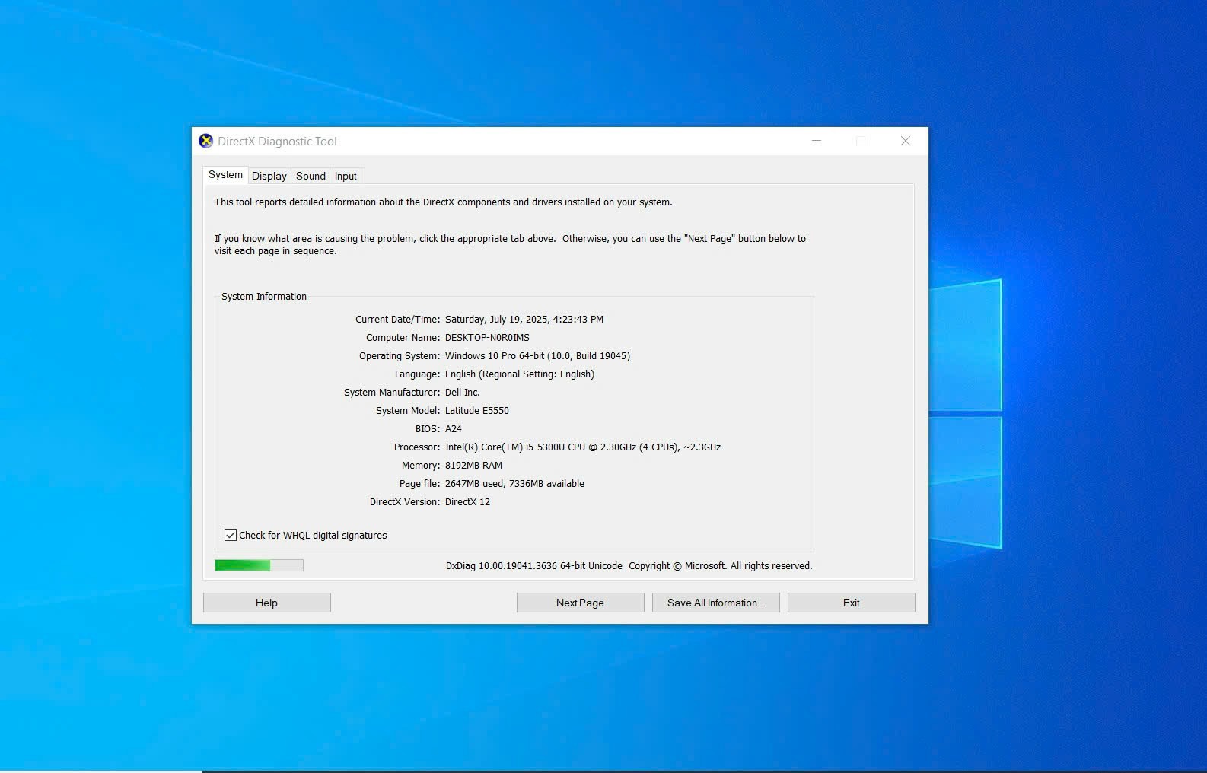Switch to the Display tab
1207x773 pixels.
click(x=269, y=176)
